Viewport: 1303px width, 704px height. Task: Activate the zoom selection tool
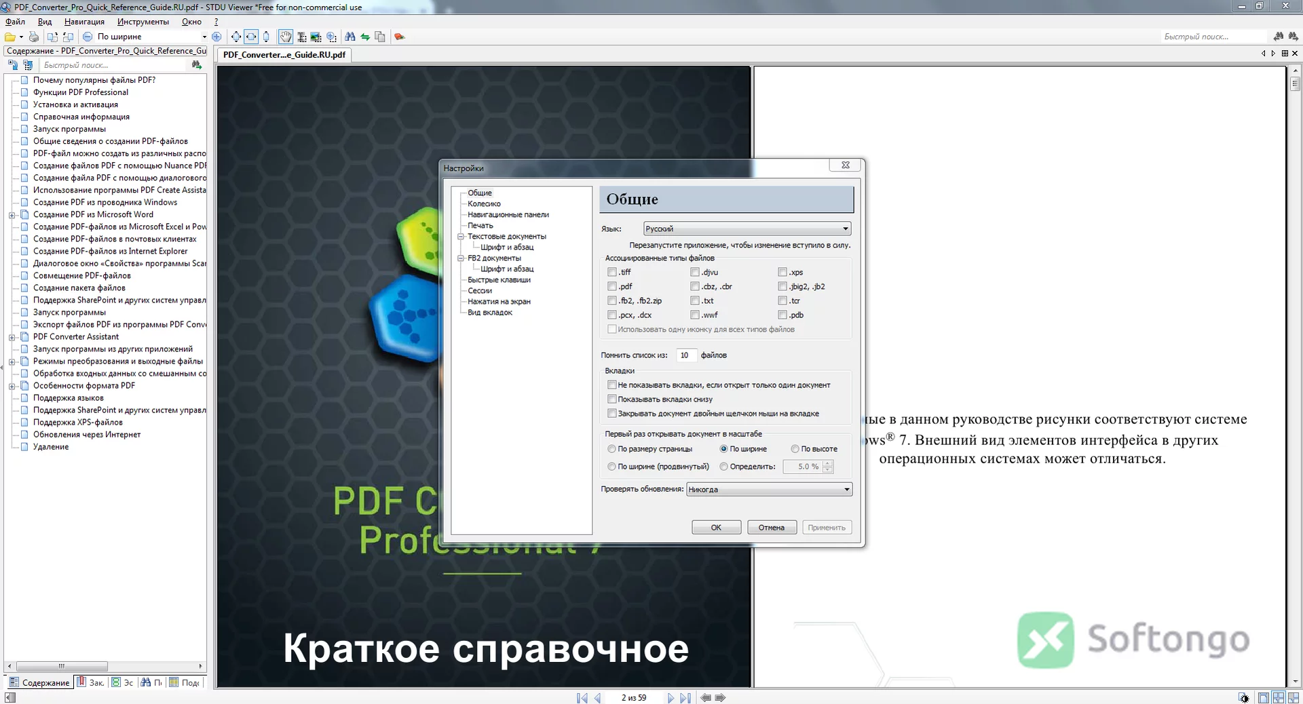click(x=331, y=37)
